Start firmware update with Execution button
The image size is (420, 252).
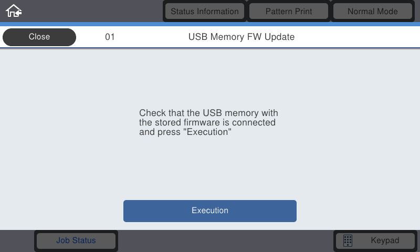209,211
